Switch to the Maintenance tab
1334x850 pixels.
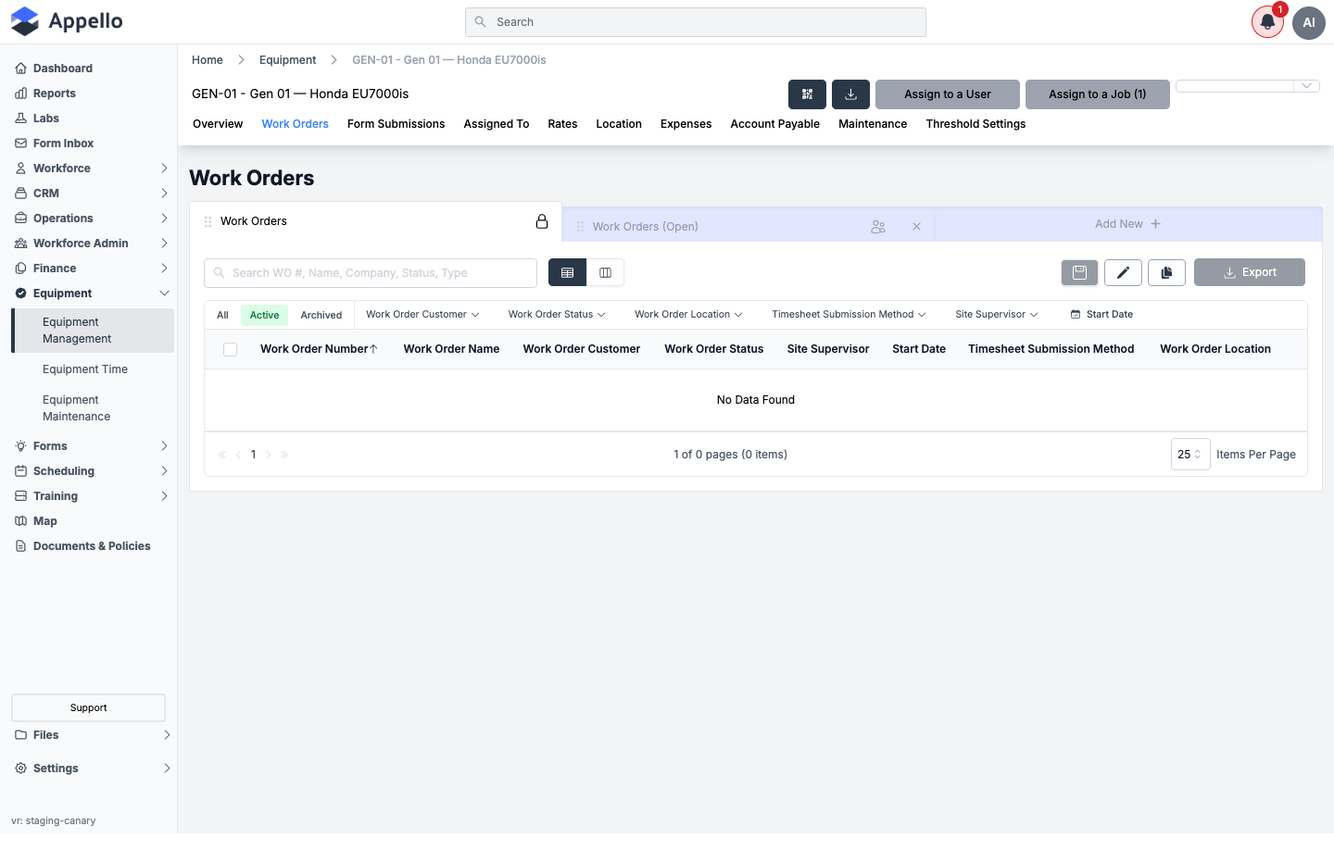coord(873,124)
